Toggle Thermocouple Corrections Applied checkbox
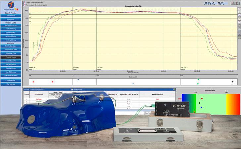 pos(24,5)
